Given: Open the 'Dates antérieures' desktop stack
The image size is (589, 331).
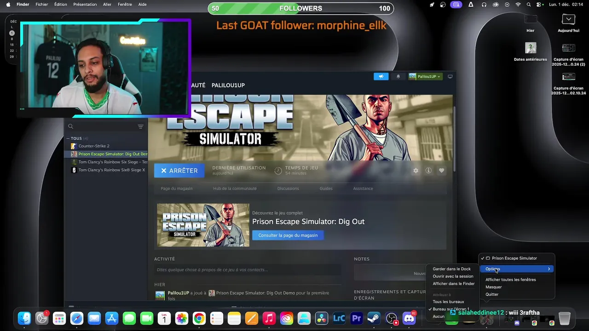Looking at the screenshot, I should (x=531, y=51).
